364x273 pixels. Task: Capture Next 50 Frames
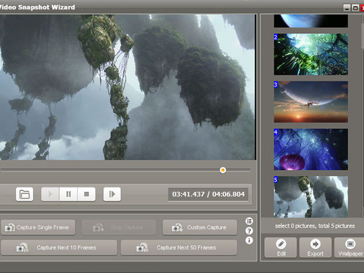[x=179, y=248]
